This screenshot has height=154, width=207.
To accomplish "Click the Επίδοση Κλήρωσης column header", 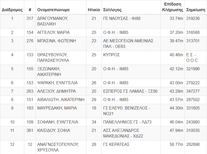I will (x=172, y=7).
